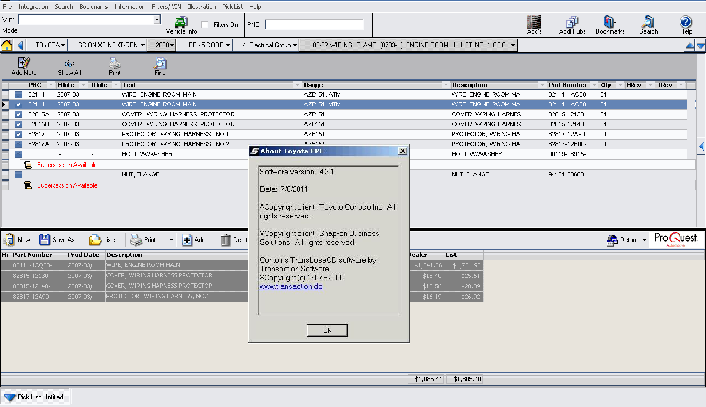Click OK in About Toyota EPC dialog
This screenshot has width=706, height=407.
pos(327,330)
